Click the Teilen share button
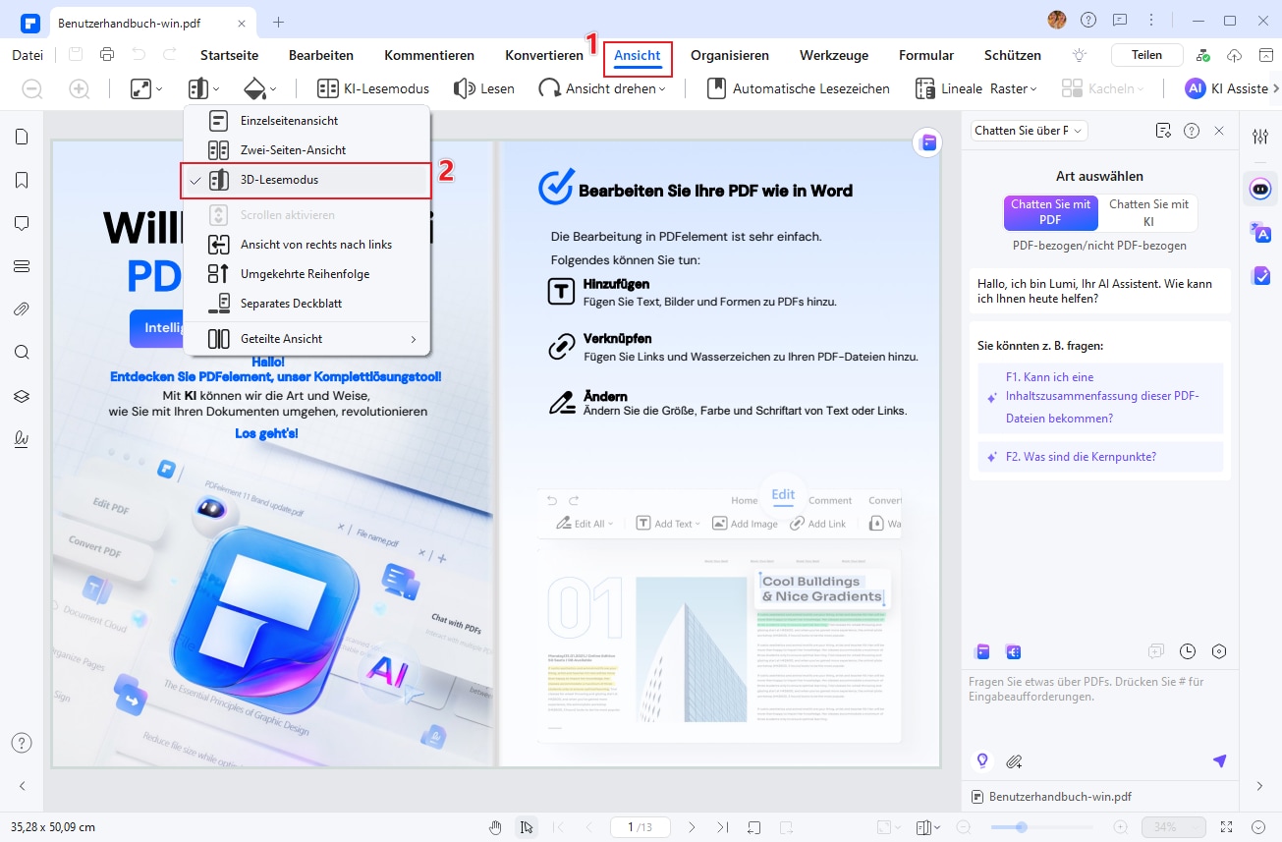Viewport: 1282px width, 842px height. click(1146, 55)
